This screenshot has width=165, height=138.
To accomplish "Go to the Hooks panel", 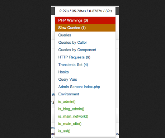I will coord(85,72).
